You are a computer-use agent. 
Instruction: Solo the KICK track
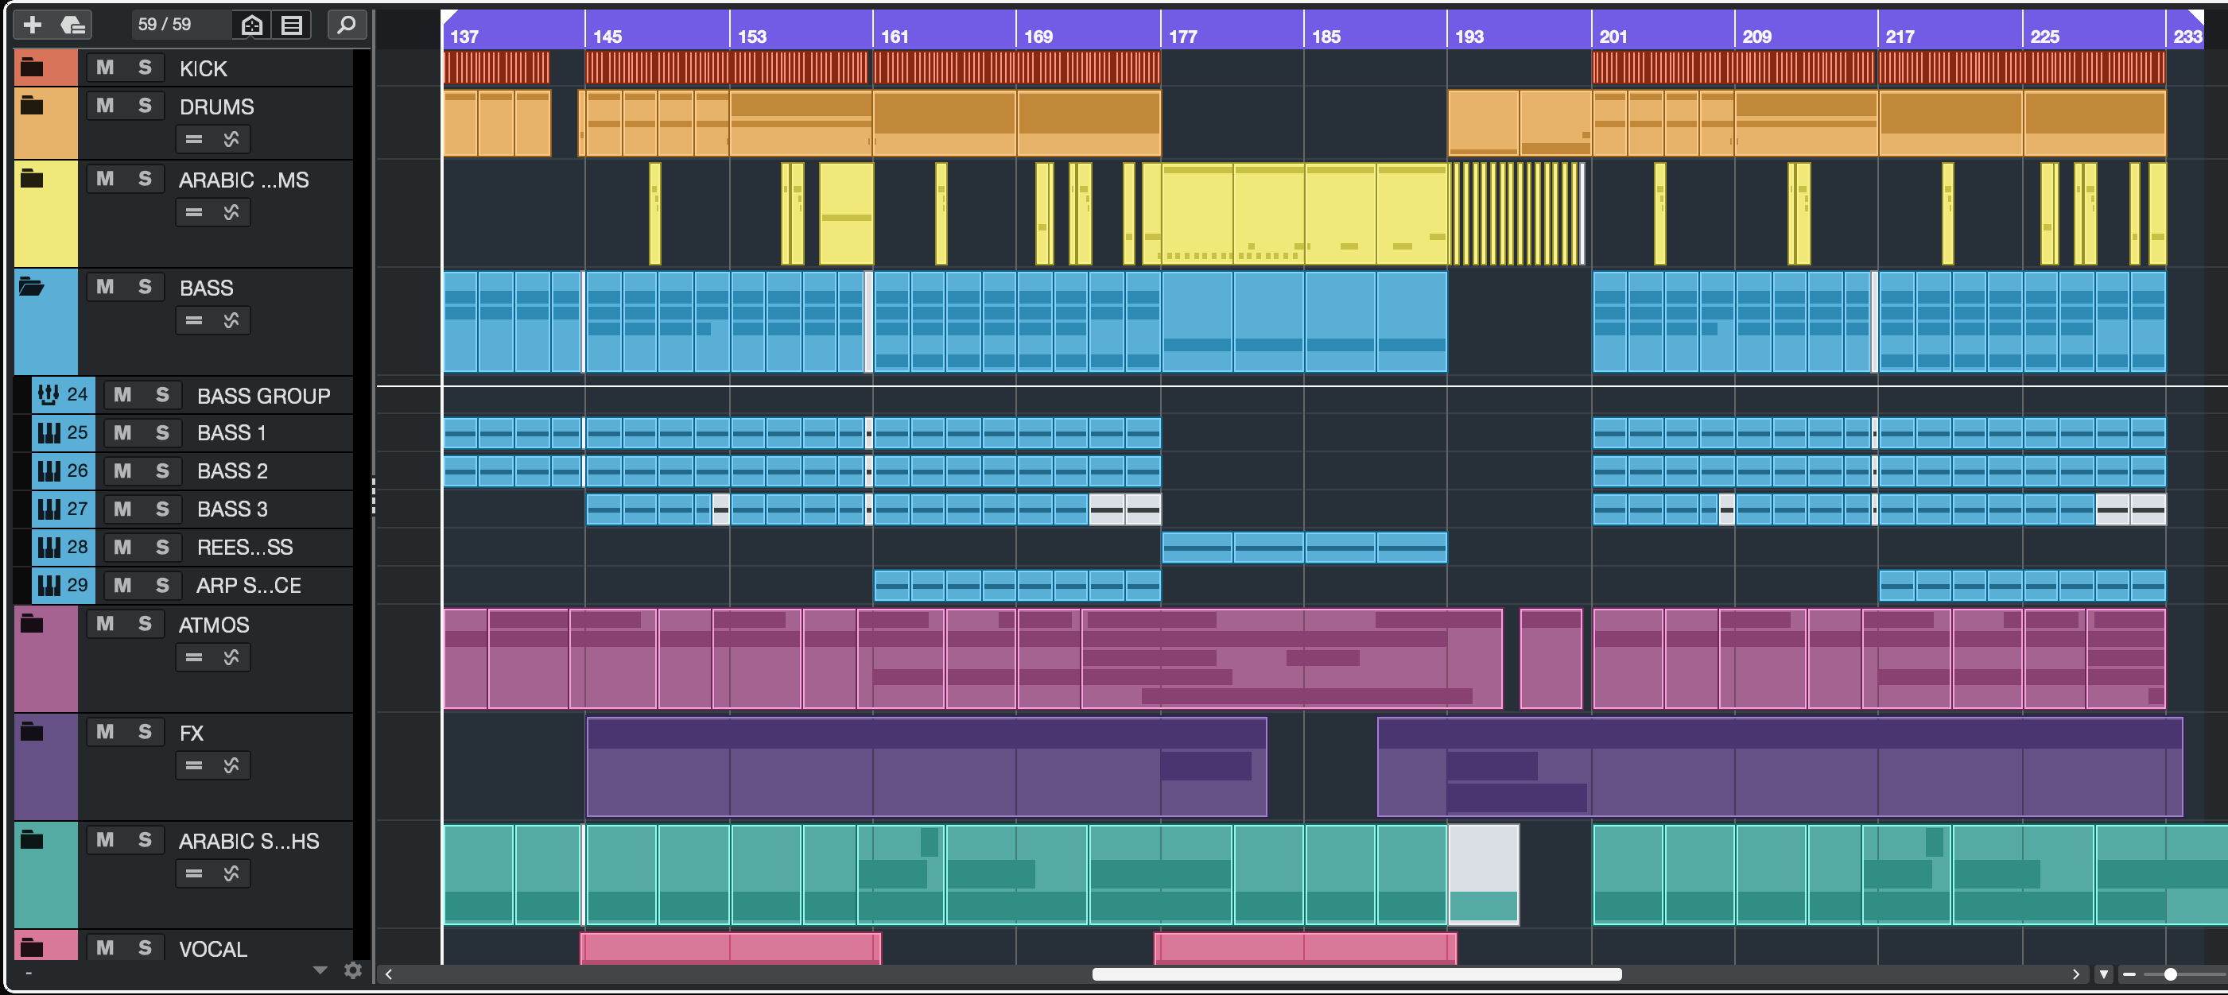pyautogui.click(x=145, y=68)
